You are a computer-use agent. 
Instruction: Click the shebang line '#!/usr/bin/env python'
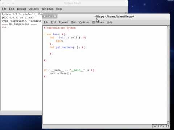[x=60, y=28]
